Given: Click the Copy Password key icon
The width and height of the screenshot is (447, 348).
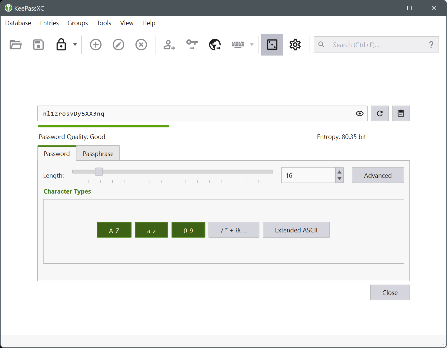Looking at the screenshot, I should (192, 45).
